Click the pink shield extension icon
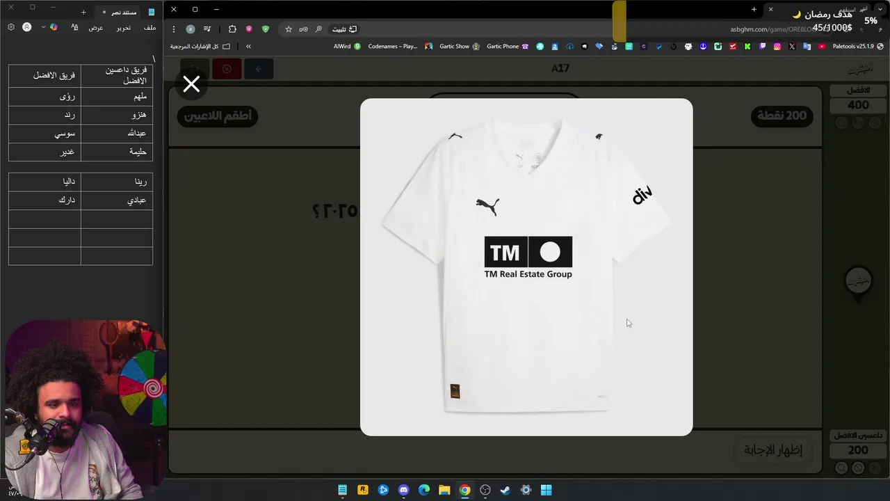Viewport: 890px width, 501px height. tap(249, 29)
